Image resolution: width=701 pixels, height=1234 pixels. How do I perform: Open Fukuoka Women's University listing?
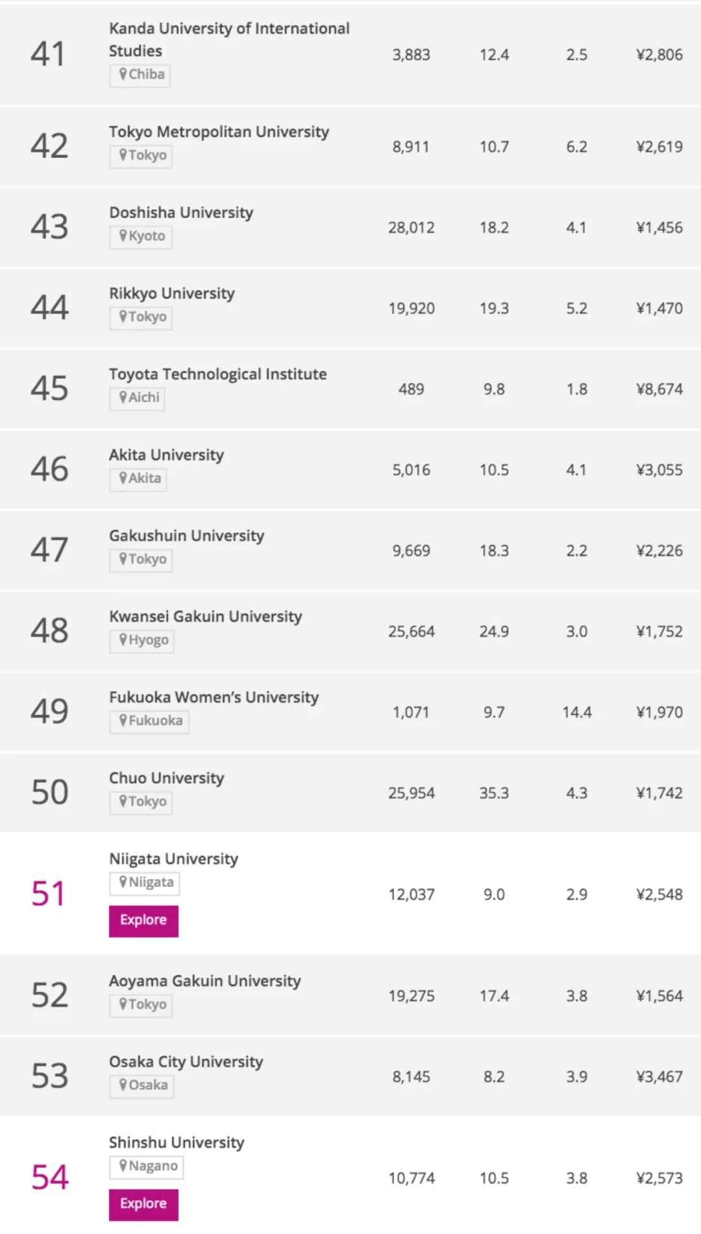coord(214,697)
